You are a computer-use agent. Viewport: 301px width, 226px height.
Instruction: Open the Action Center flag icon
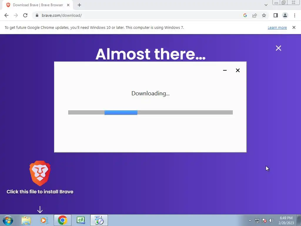click(264, 221)
